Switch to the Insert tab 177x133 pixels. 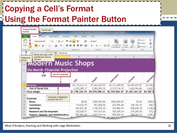coord(43,36)
